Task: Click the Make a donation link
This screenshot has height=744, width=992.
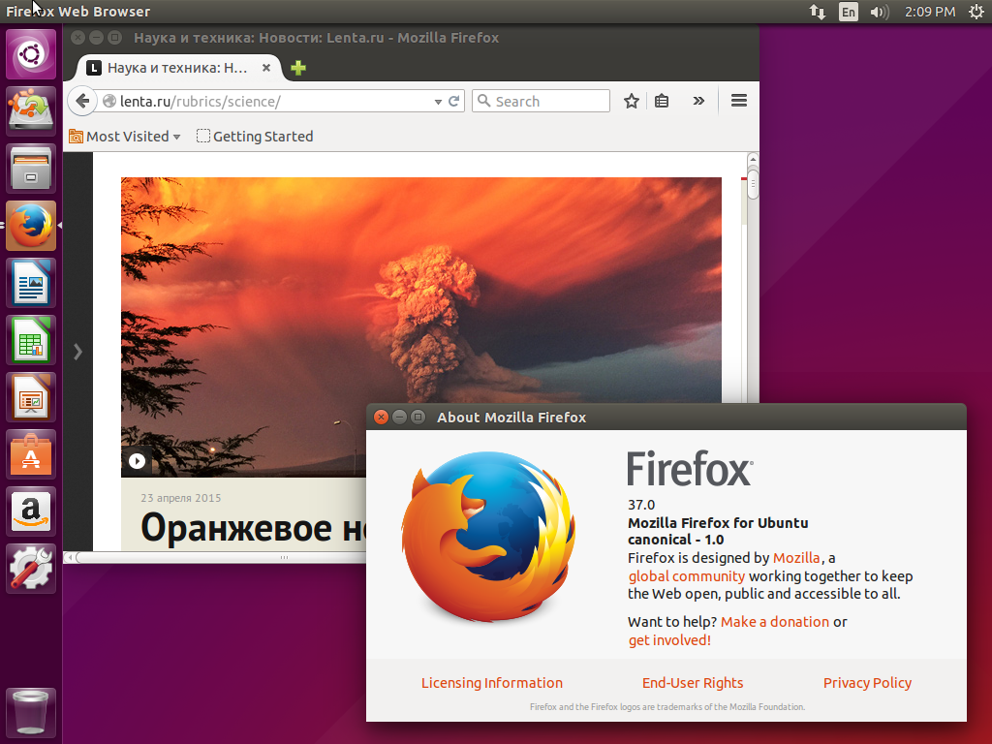Action: [775, 622]
